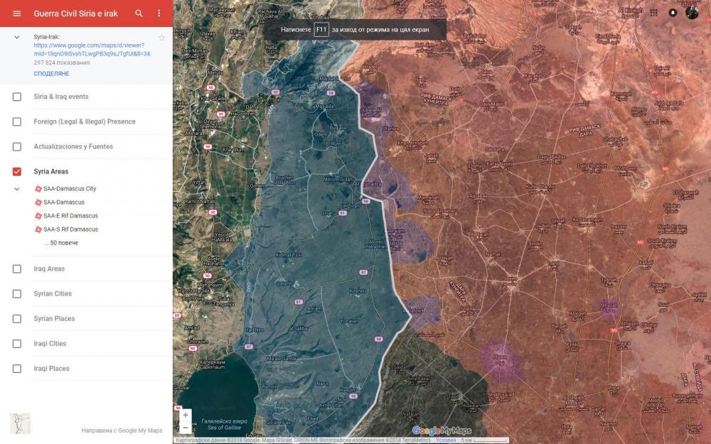Viewport: 711px width, 444px height.
Task: Collapse the Syria Areas item list
Action: click(x=17, y=189)
